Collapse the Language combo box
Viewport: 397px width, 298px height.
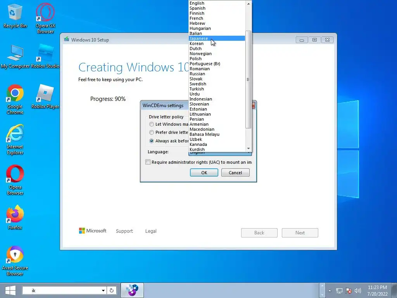pyautogui.click(x=220, y=153)
